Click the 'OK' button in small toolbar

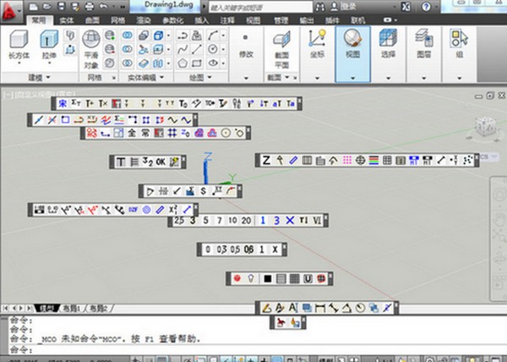[x=161, y=162]
